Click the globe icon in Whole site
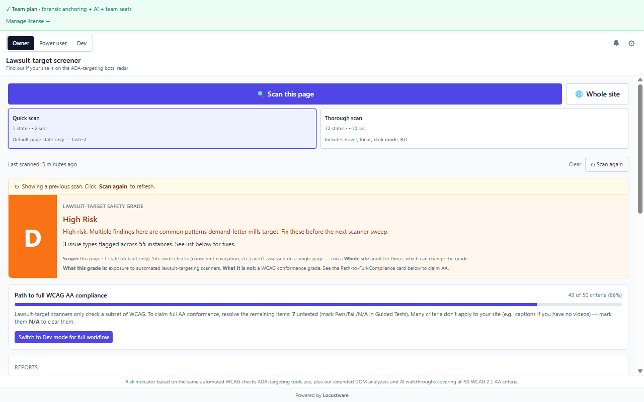The width and height of the screenshot is (644, 402). pyautogui.click(x=579, y=94)
